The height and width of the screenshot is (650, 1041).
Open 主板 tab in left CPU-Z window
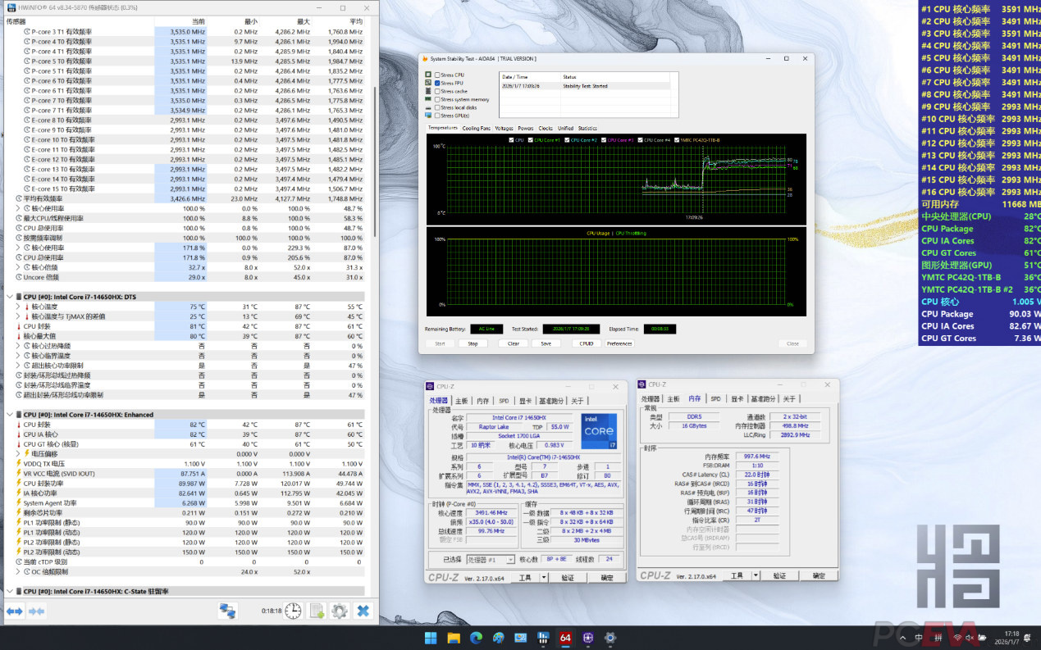click(462, 400)
